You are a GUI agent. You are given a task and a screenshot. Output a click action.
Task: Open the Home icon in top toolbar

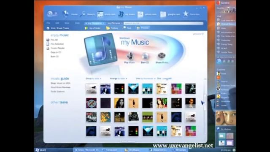coord(65,14)
